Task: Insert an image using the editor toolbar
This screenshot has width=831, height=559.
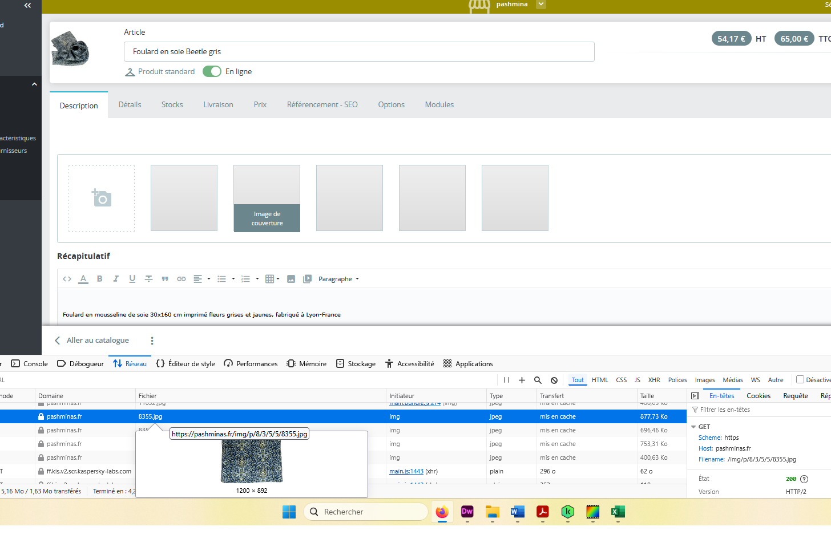Action: [x=291, y=279]
